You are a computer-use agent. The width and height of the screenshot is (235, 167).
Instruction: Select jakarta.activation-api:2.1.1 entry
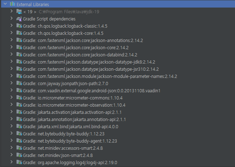[72, 112]
